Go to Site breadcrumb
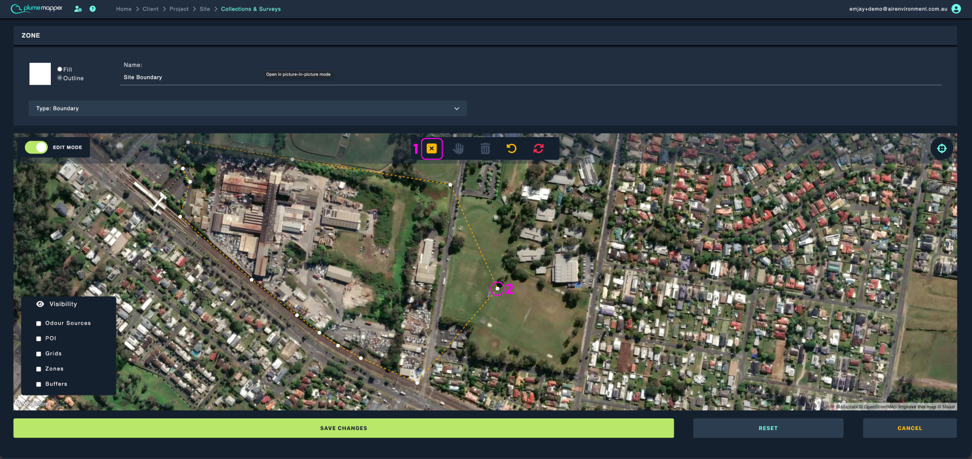 click(205, 9)
